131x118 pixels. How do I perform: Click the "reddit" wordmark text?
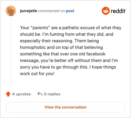(x=118, y=11)
